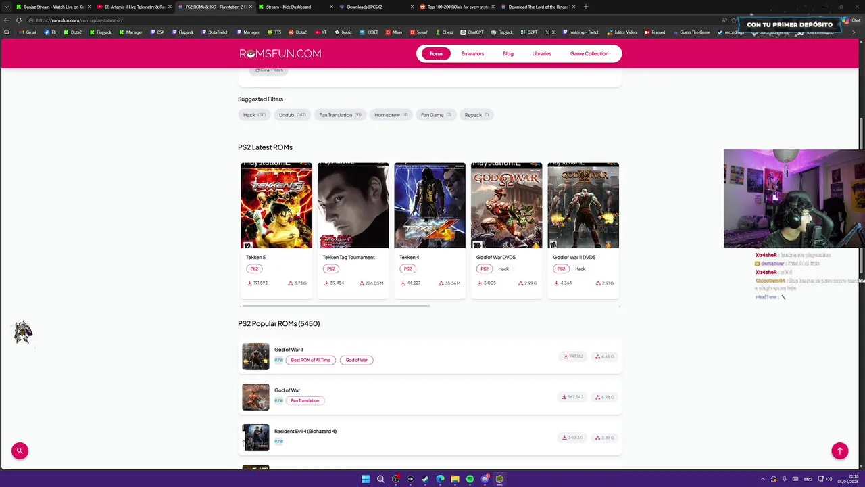Click the PS2 tag under Tekken 5

254,269
